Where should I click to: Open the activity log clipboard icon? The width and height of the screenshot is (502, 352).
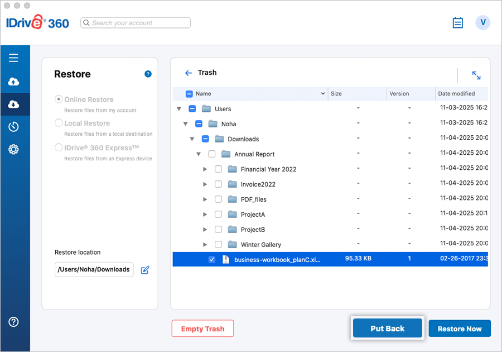pos(457,23)
